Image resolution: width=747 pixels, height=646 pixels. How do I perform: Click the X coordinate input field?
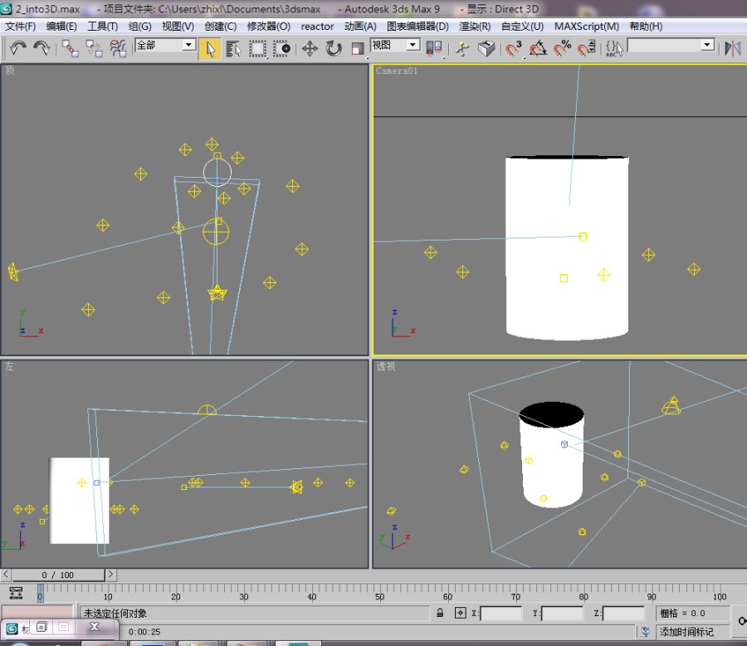click(x=500, y=614)
